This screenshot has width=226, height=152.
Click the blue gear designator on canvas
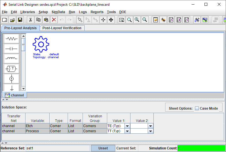pos(41,44)
